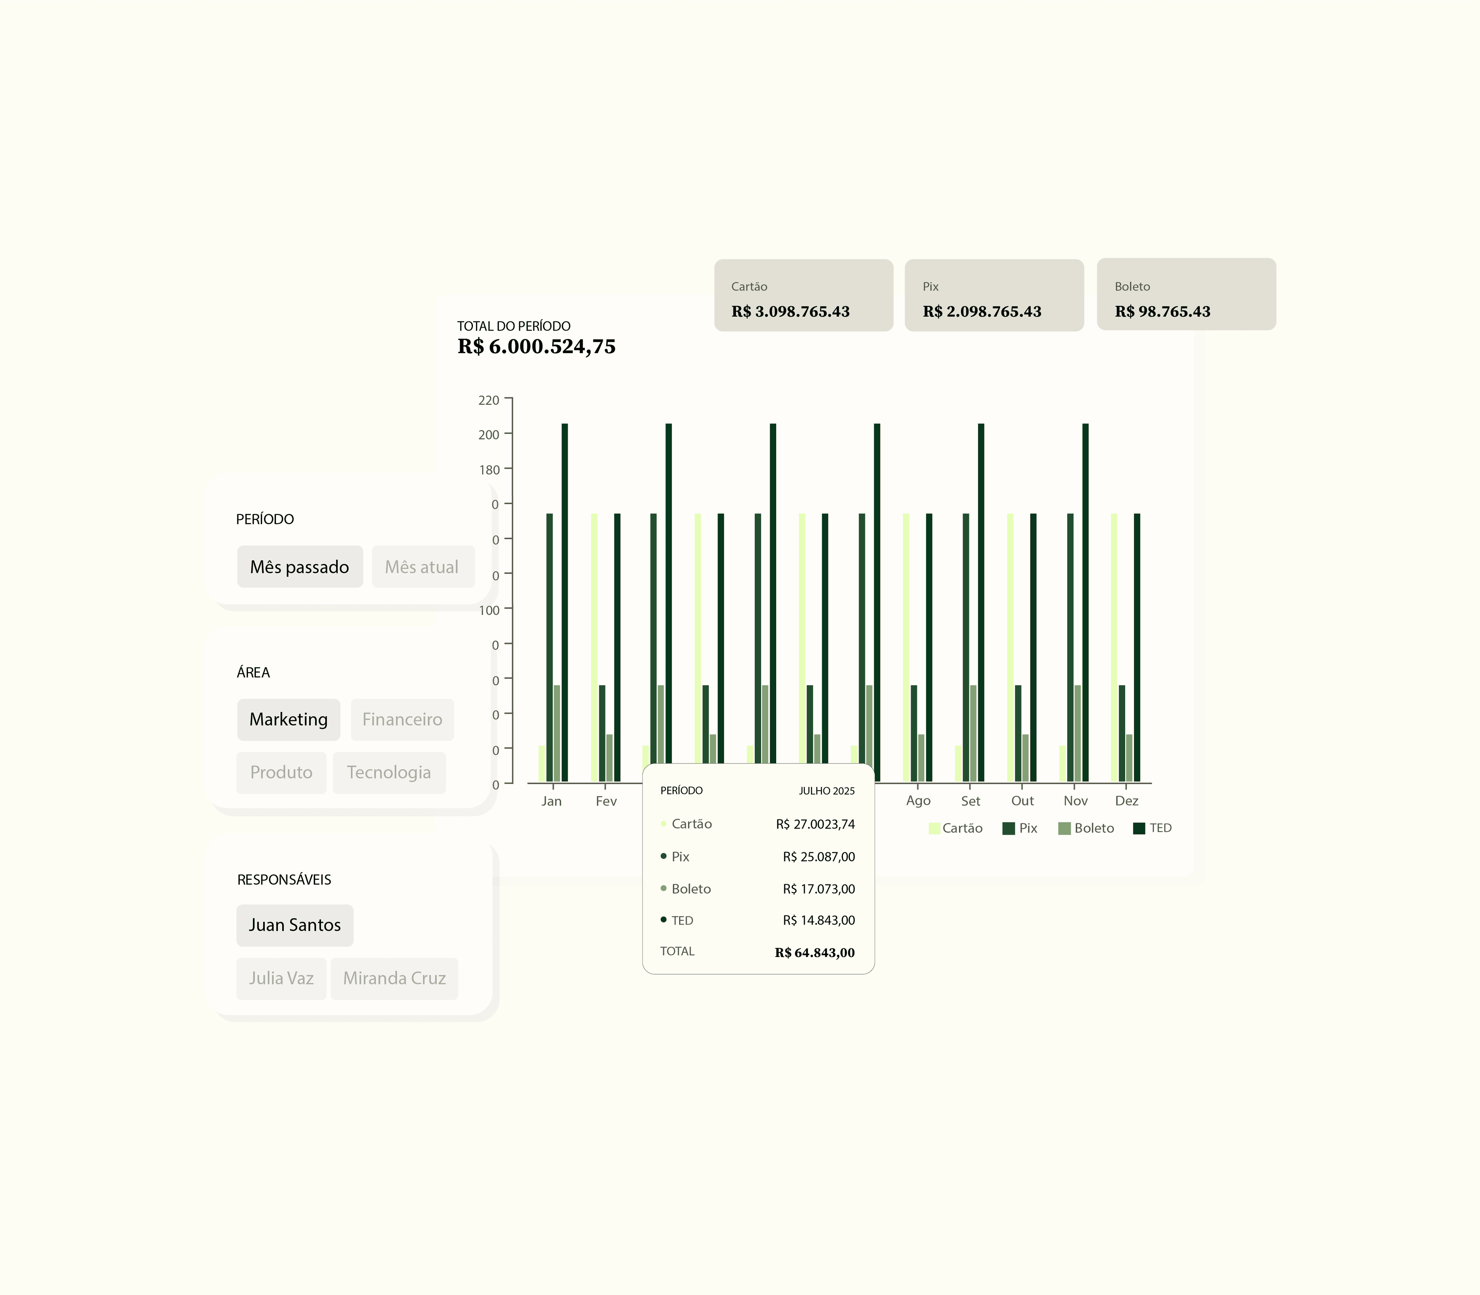Select the Mês passado period filter
The height and width of the screenshot is (1295, 1480).
point(299,567)
